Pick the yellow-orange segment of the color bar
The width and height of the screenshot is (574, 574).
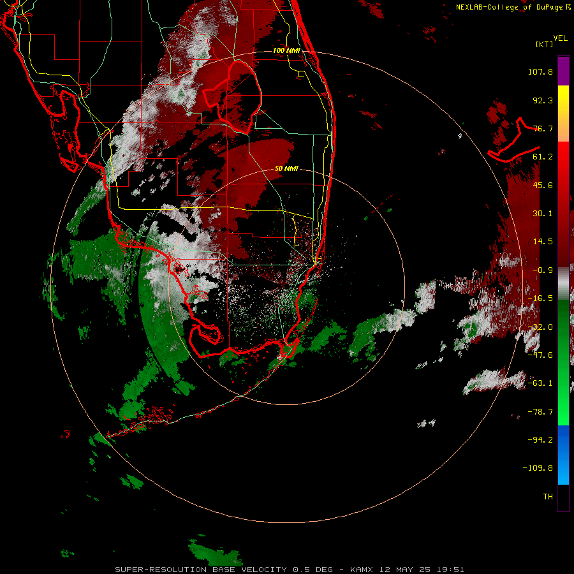[x=563, y=114]
